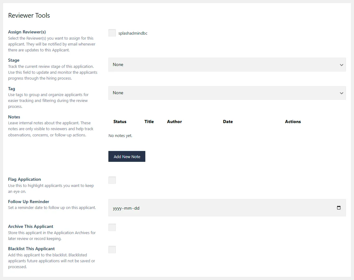The height and width of the screenshot is (280, 354).
Task: Open the calendar date picker icon
Action: pos(338,208)
